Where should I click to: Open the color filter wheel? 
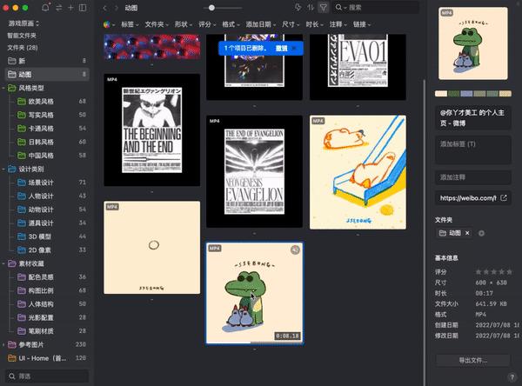(107, 24)
